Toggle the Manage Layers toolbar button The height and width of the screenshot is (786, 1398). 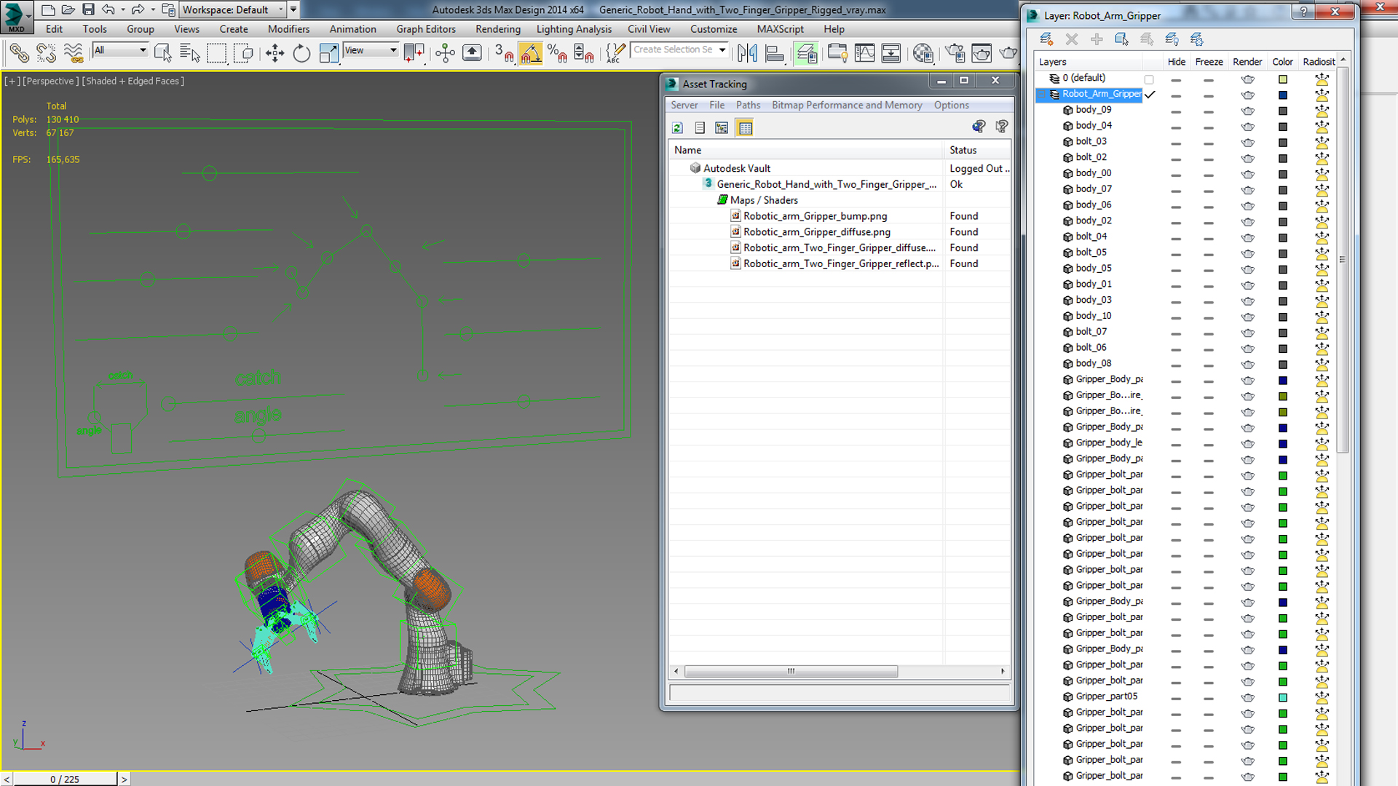point(806,52)
